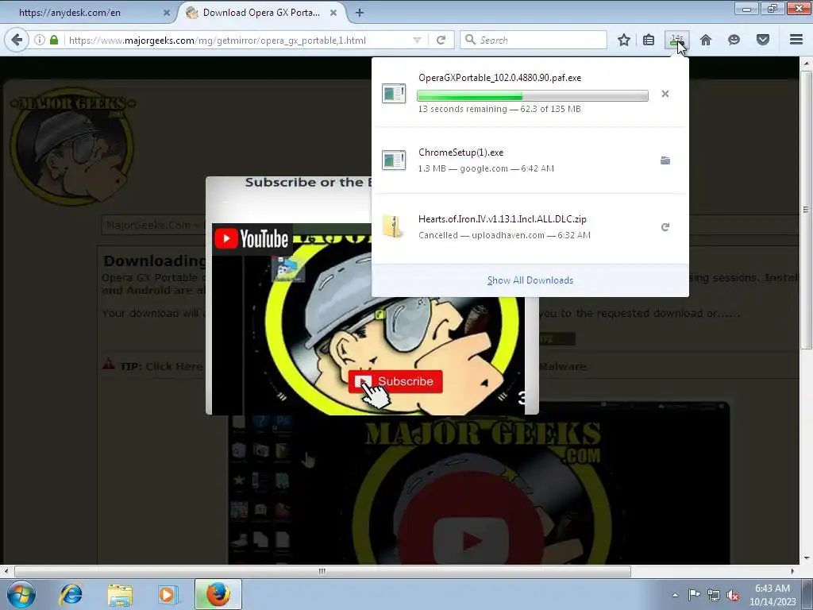This screenshot has width=813, height=610.
Task: Click the zip archive folder icon
Action: coord(394,226)
